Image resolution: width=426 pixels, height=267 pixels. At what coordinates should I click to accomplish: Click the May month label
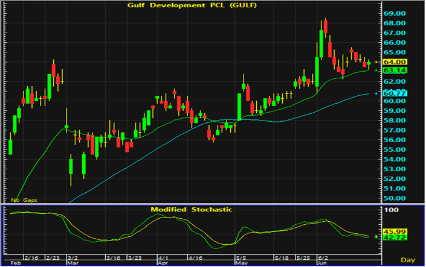tap(242, 263)
